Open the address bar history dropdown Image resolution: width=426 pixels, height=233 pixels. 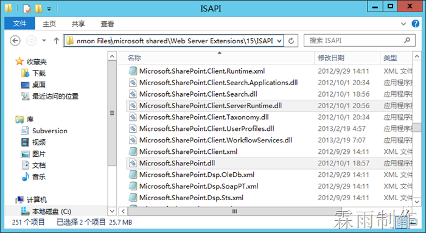click(279, 41)
